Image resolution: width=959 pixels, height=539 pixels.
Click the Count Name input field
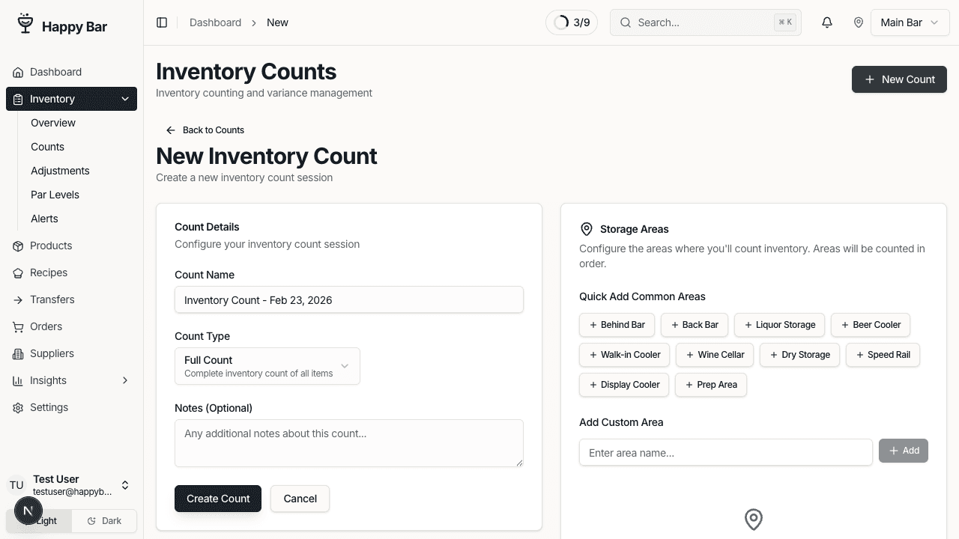point(348,299)
